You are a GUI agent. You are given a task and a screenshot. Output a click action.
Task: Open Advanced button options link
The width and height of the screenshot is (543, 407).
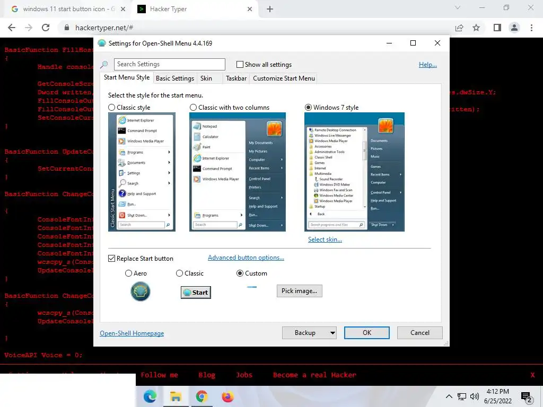click(246, 258)
